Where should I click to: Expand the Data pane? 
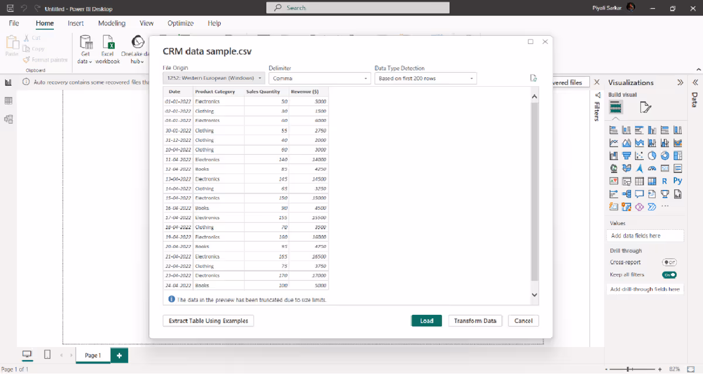click(695, 83)
